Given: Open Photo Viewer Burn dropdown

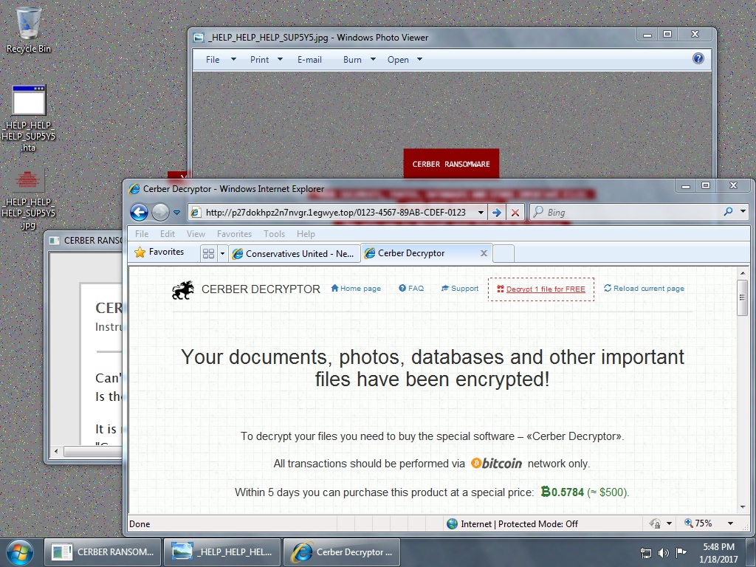Looking at the screenshot, I should point(360,59).
